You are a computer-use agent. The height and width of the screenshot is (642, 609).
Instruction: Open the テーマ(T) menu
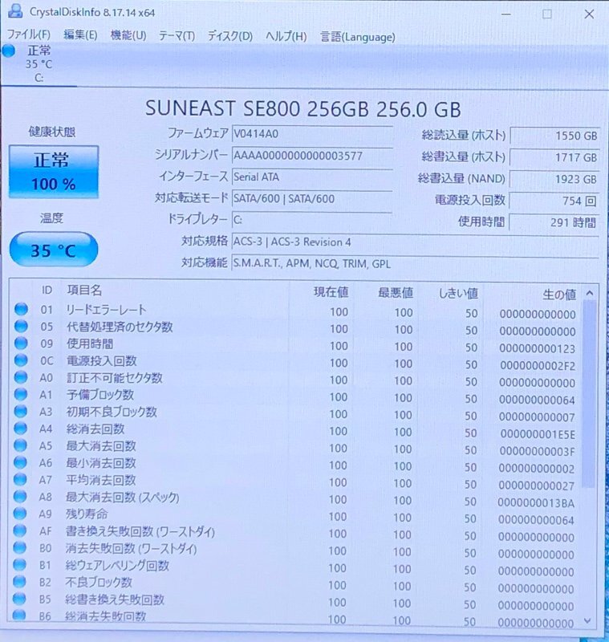pos(177,36)
